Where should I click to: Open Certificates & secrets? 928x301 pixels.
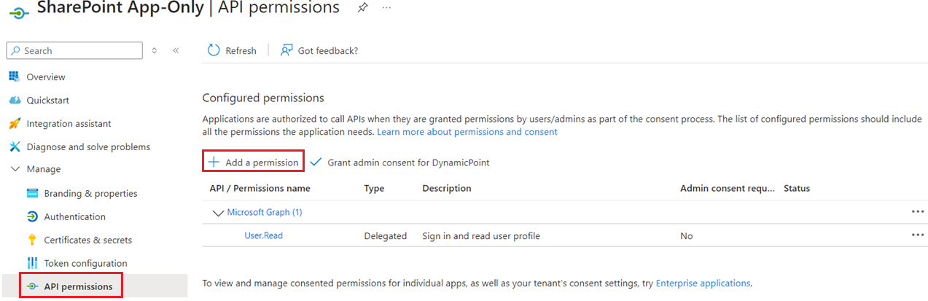pyautogui.click(x=87, y=241)
